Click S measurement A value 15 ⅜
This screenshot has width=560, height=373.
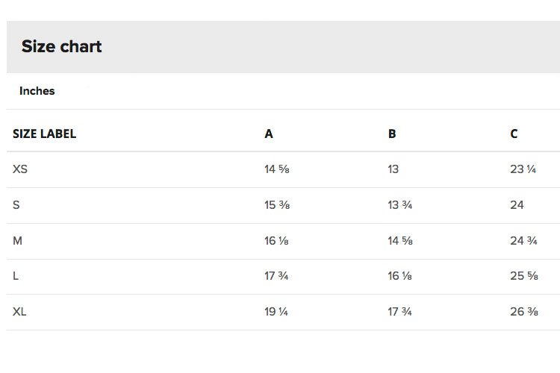[277, 205]
